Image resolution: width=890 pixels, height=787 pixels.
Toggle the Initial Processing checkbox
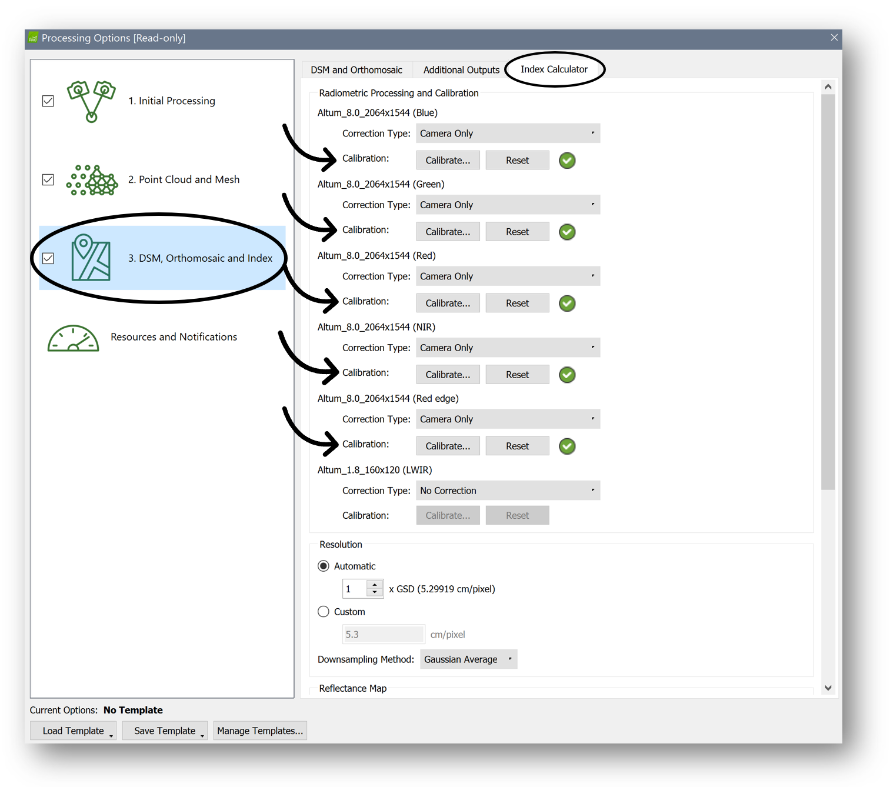48,101
